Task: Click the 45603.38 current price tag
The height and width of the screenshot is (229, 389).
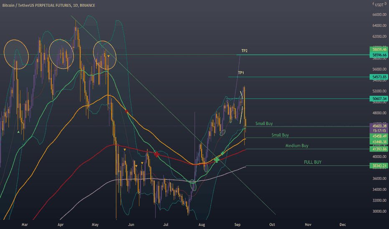Action: [x=379, y=126]
